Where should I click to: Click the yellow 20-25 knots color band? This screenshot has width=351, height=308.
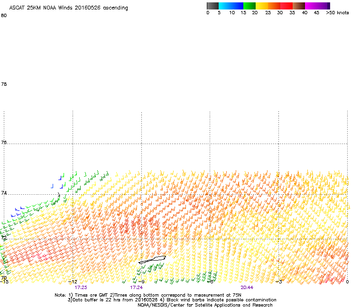[262, 6]
